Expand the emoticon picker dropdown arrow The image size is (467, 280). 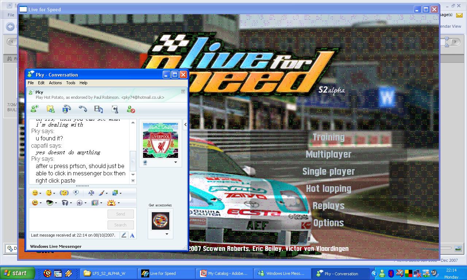coord(40,193)
